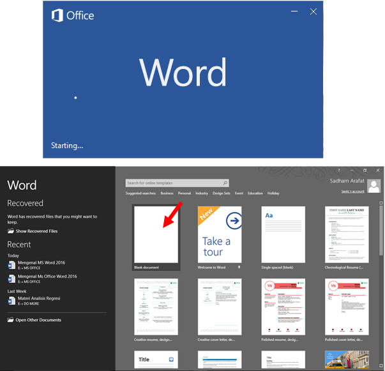Image resolution: width=385 pixels, height=371 pixels.
Task: Click the Recent heading
Action: click(x=19, y=245)
